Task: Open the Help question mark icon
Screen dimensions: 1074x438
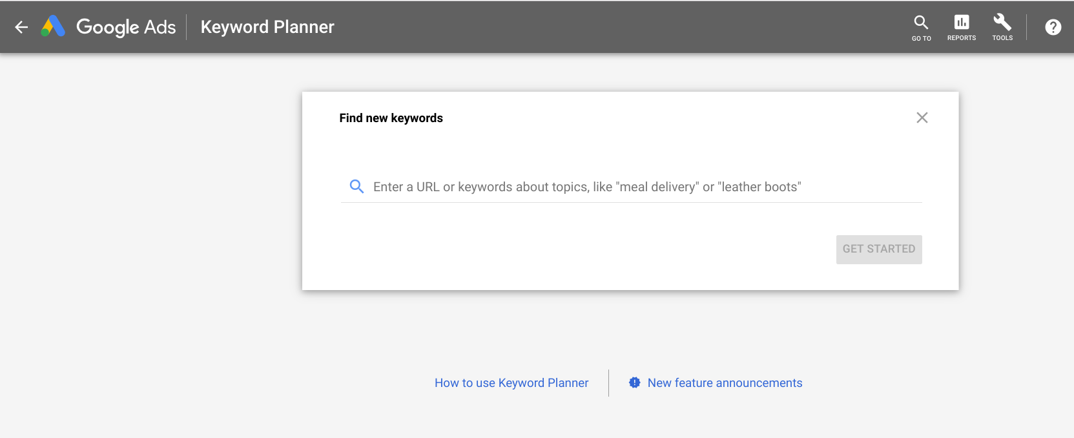Action: click(1053, 27)
